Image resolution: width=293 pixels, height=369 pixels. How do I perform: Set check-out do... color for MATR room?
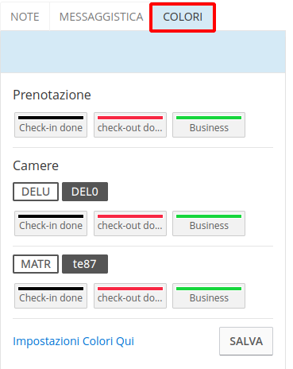coord(130,296)
